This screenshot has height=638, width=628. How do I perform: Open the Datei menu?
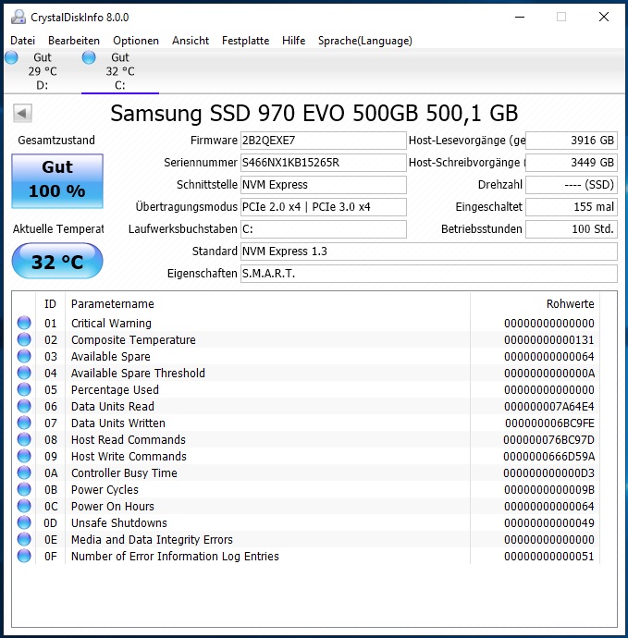click(23, 41)
